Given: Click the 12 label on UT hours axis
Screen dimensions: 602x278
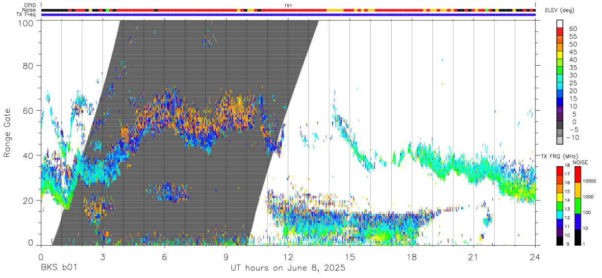Looking at the screenshot, I should [288, 257].
